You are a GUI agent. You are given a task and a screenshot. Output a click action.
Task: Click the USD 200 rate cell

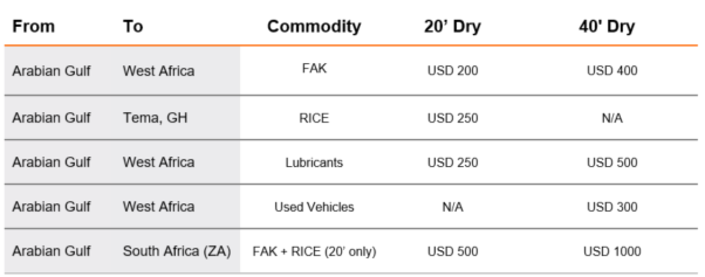[x=453, y=70]
